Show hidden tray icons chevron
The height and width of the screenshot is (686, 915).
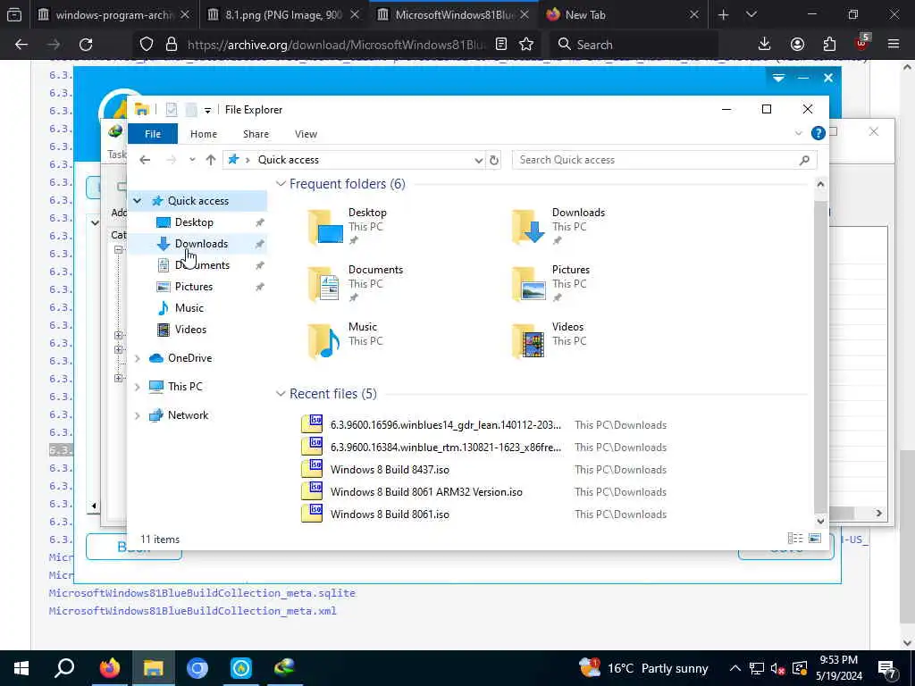pos(735,668)
